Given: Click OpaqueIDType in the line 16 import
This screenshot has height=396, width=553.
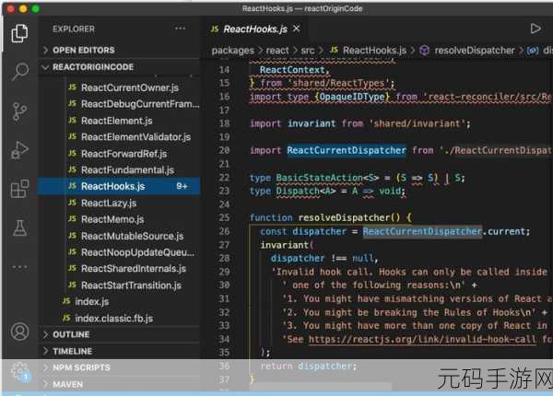Looking at the screenshot, I should (352, 96).
